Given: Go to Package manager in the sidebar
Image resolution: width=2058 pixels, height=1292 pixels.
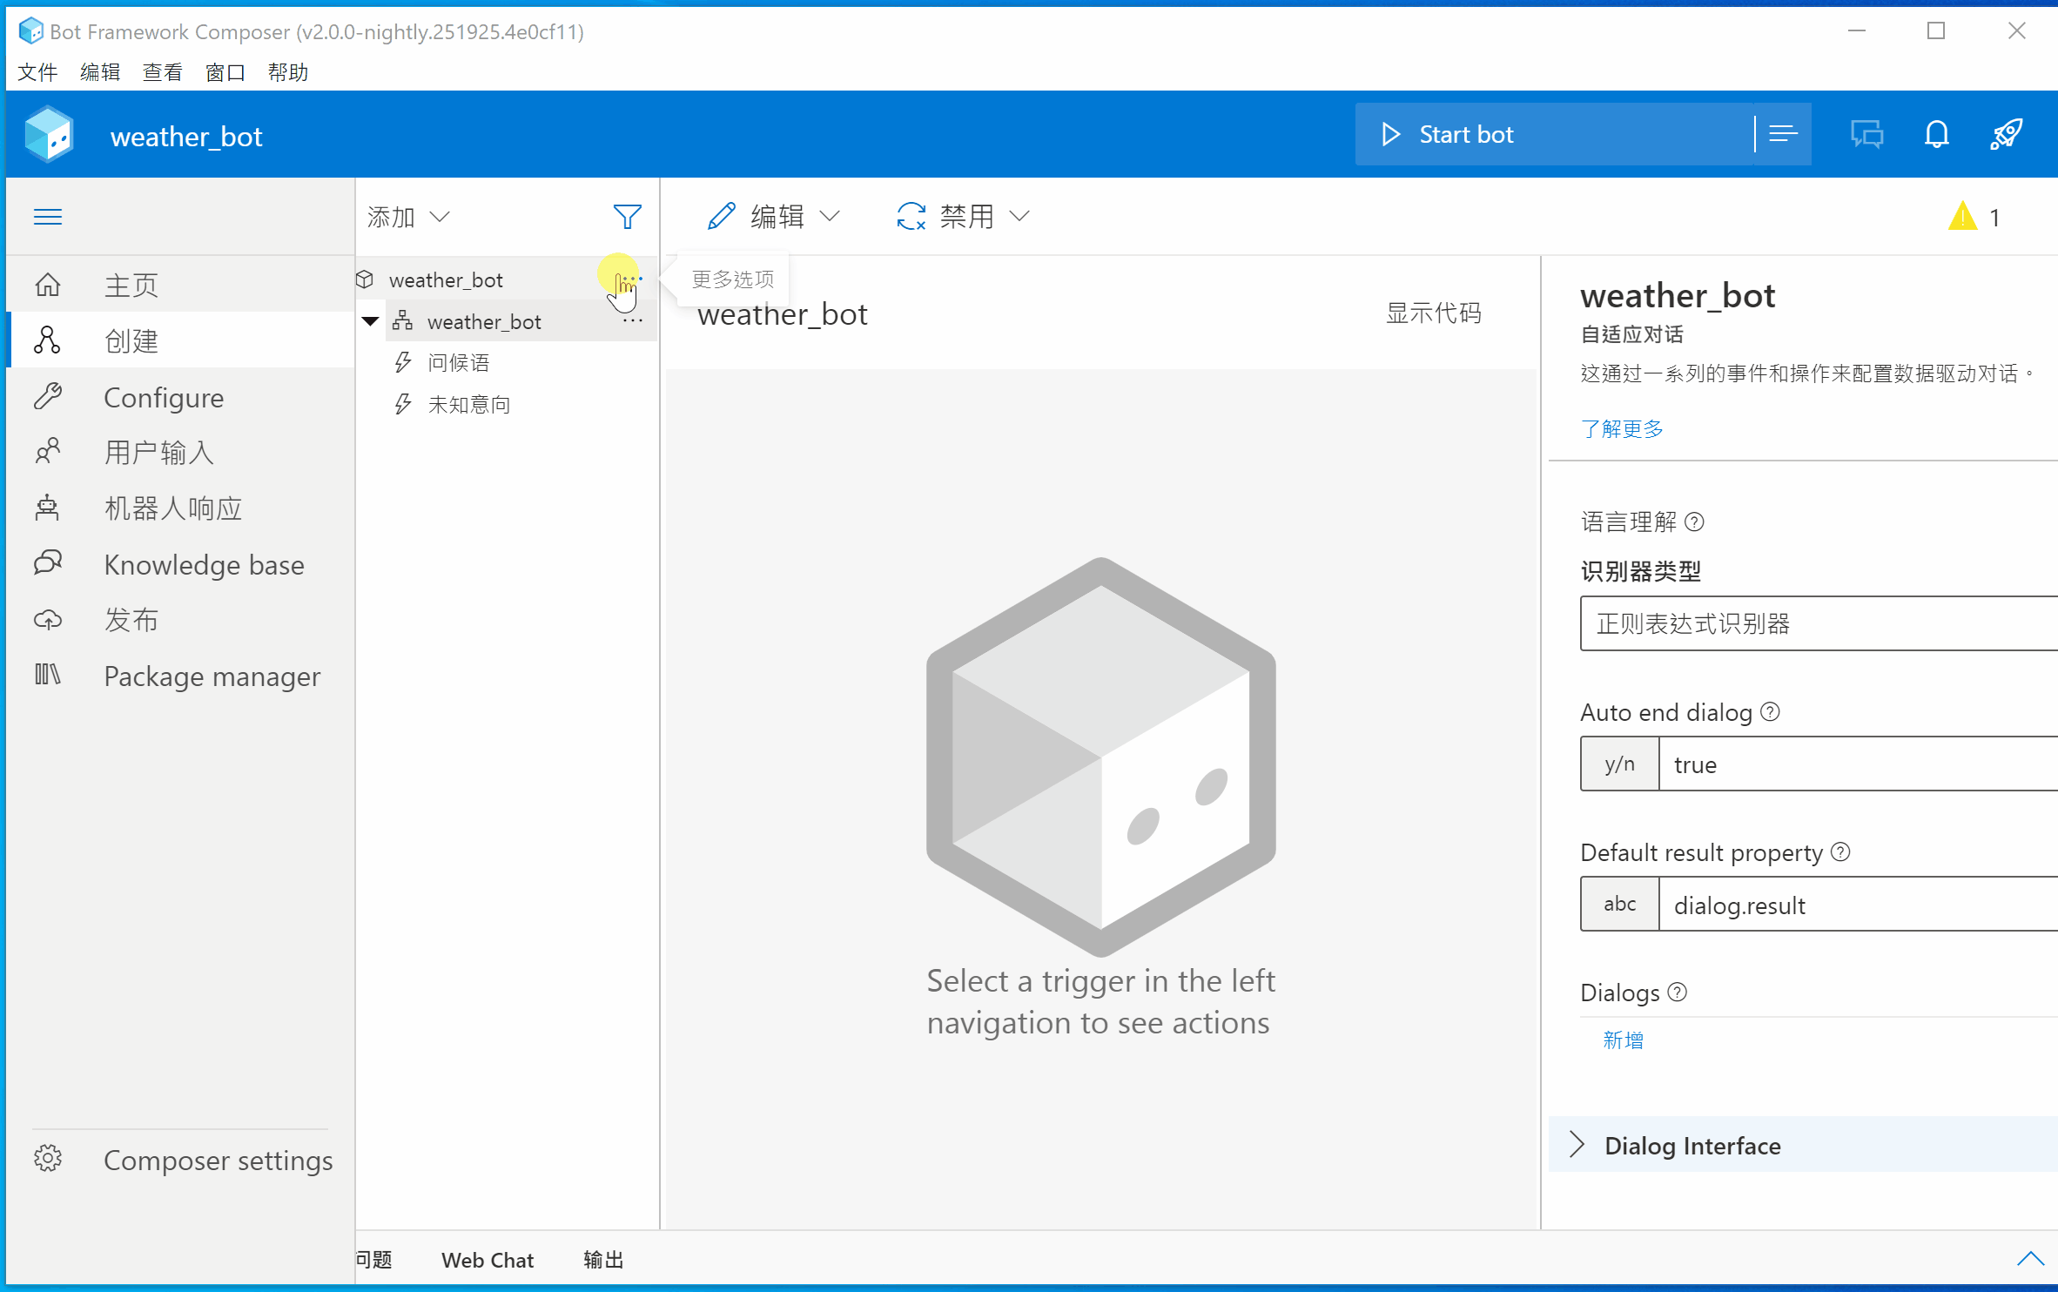Looking at the screenshot, I should [212, 676].
